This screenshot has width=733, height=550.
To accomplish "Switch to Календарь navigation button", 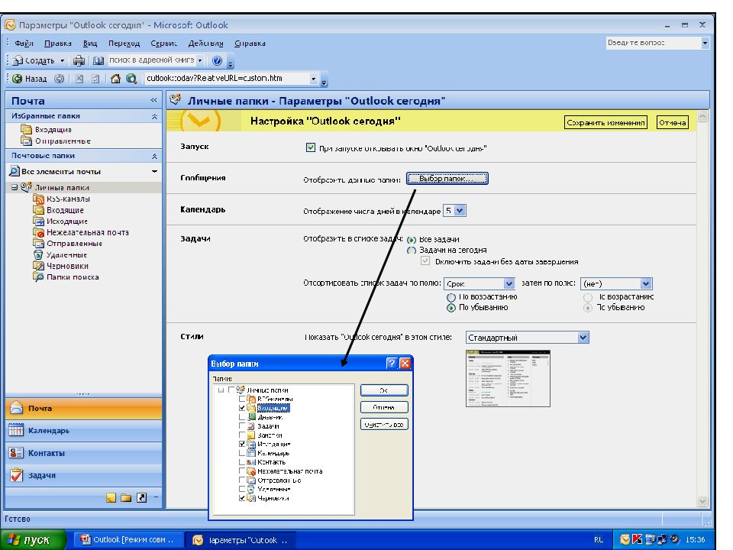I will pos(84,430).
